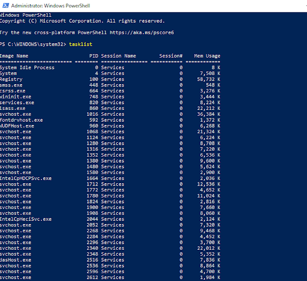The image size is (307, 281).
Task: Click the 'Services' session name in lsass.exe row
Action: 113,108
